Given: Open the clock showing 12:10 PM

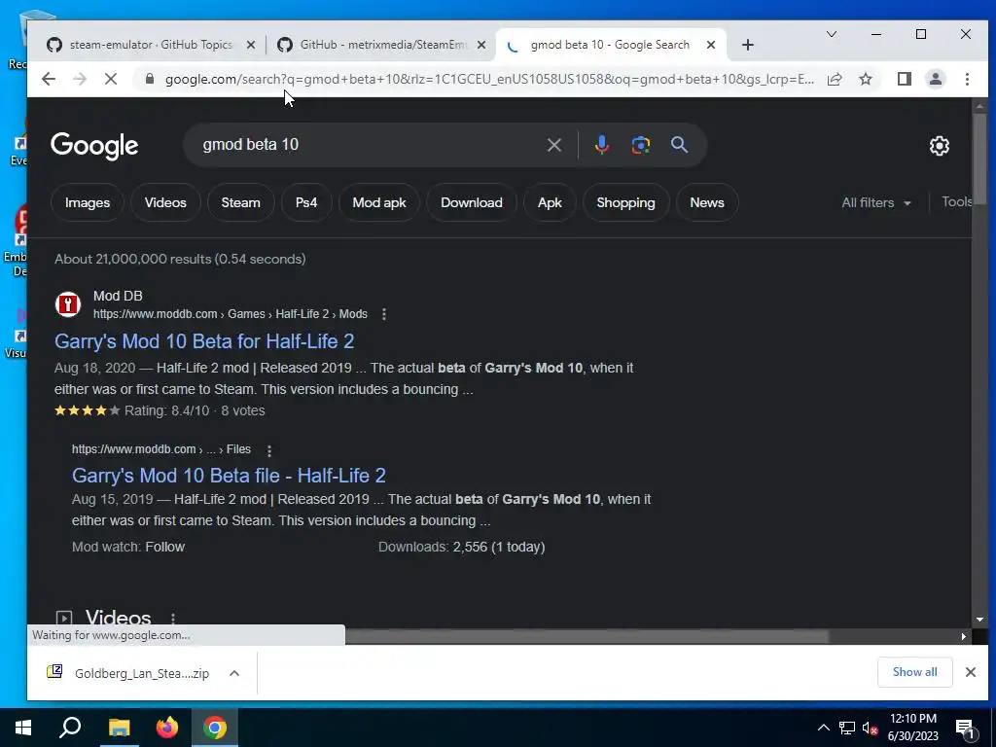Looking at the screenshot, I should 912,728.
